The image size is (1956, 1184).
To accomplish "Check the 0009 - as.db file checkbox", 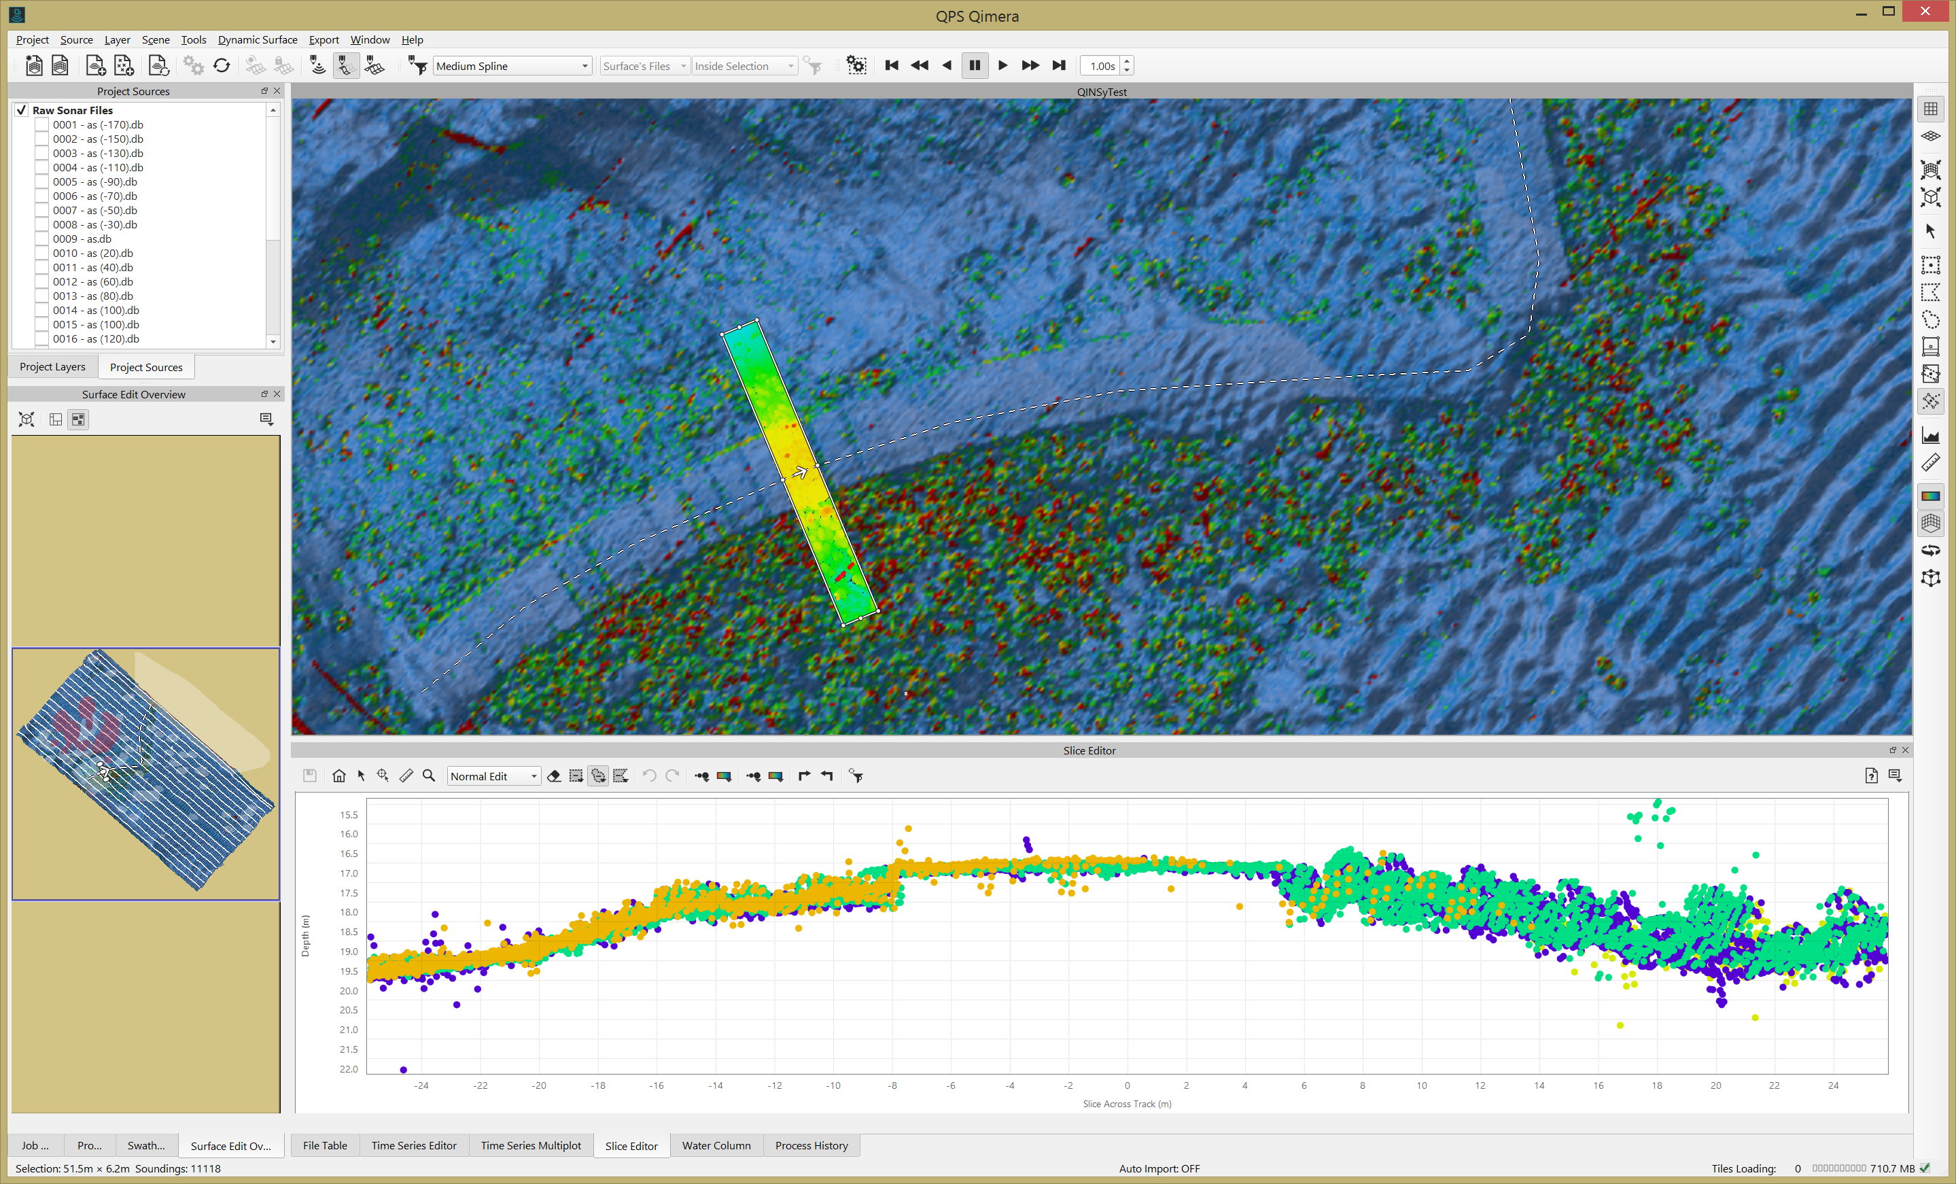I will pyautogui.click(x=42, y=239).
